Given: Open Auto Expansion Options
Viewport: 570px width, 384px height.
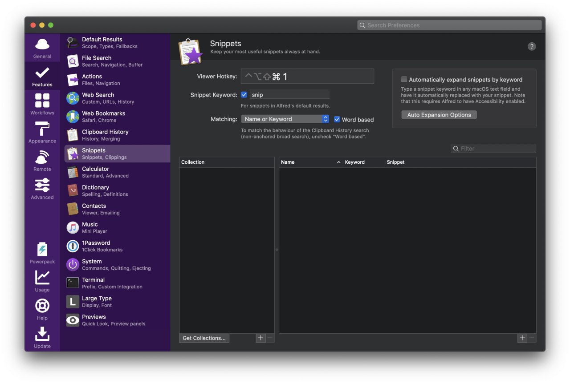Looking at the screenshot, I should pos(439,115).
